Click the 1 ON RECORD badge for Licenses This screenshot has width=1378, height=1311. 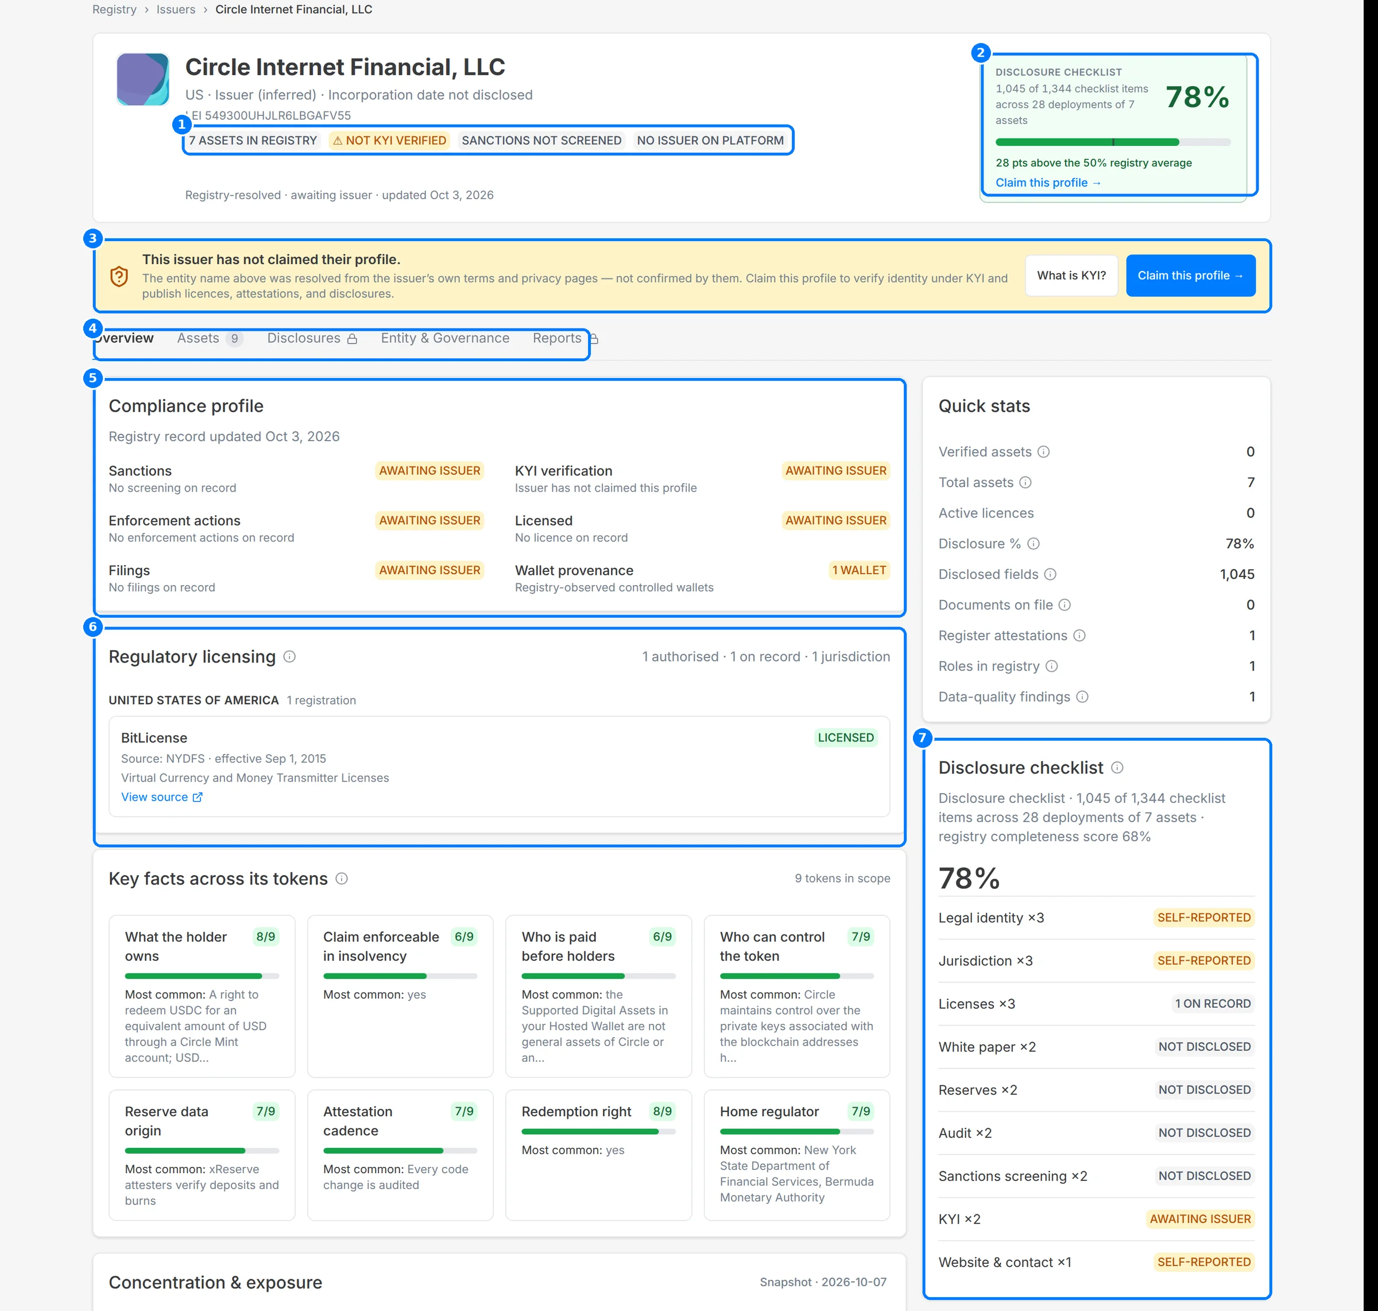pyautogui.click(x=1213, y=1004)
